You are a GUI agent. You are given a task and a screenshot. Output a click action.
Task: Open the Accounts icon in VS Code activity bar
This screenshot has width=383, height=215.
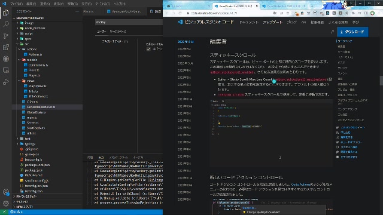click(6, 192)
